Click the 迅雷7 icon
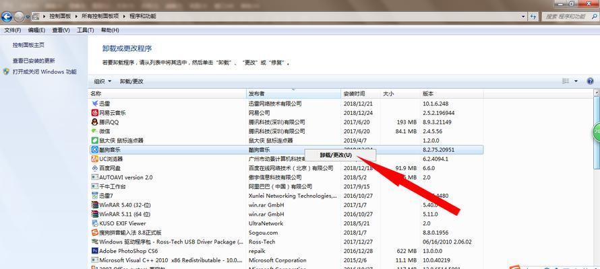Image resolution: width=600 pixels, height=269 pixels. (95, 195)
